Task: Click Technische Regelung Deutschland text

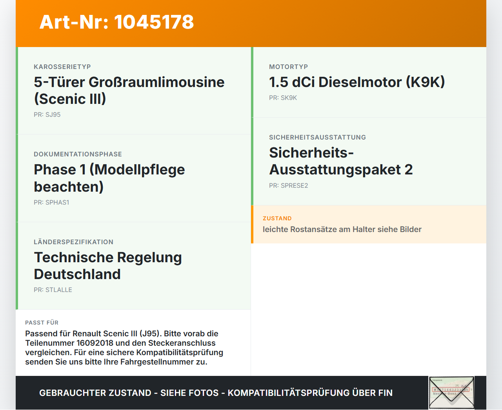Action: (108, 266)
